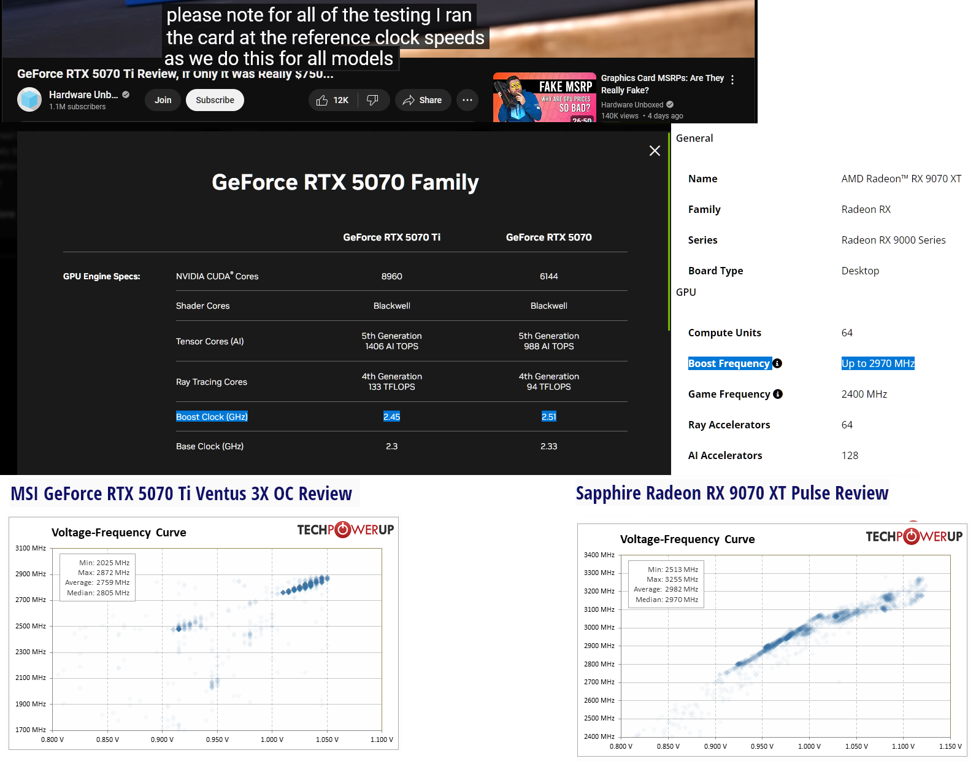Share the RTX 5070 Ti review video
The image size is (976, 761).
tap(423, 100)
